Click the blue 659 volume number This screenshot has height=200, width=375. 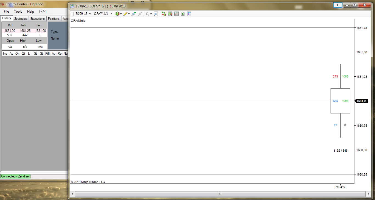coord(335,101)
